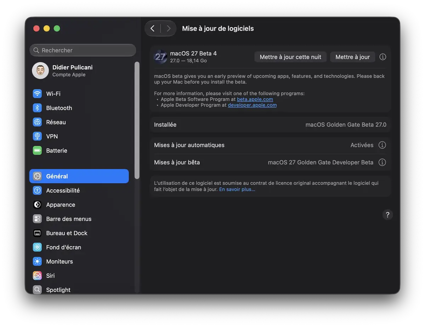
Task: Click the Mettre à jour button
Action: pos(353,57)
